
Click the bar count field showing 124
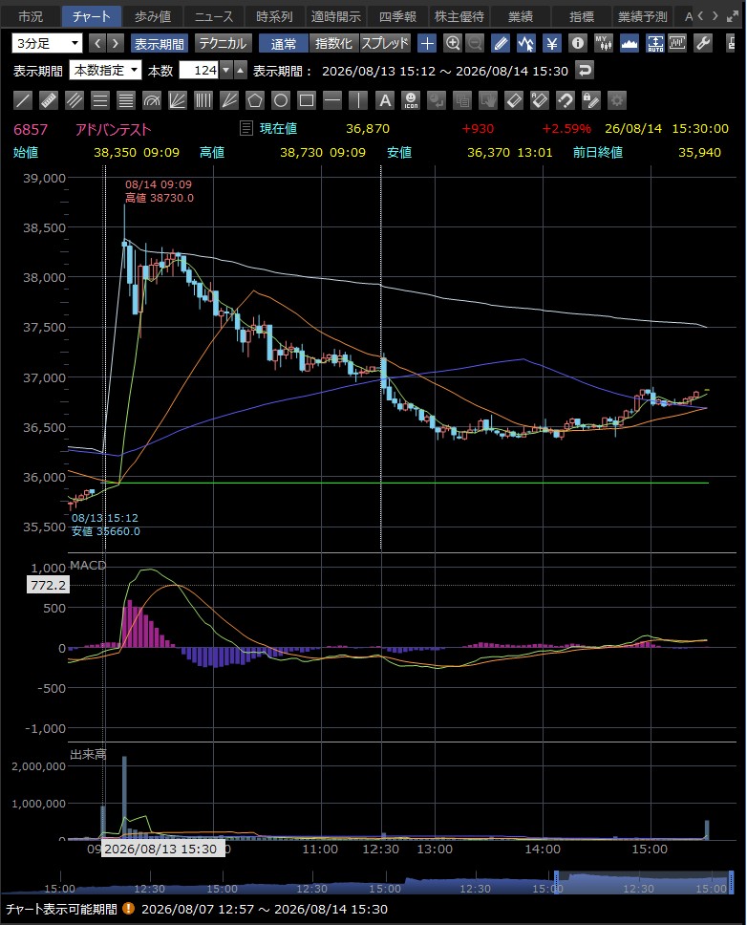(200, 70)
